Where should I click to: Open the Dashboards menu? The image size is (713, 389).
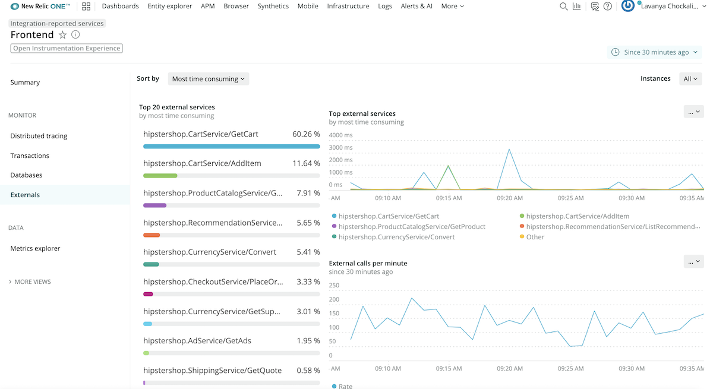click(x=121, y=7)
